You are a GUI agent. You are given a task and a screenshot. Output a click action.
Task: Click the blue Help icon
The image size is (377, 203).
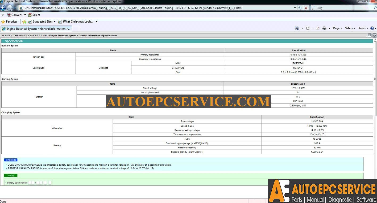click(x=372, y=28)
